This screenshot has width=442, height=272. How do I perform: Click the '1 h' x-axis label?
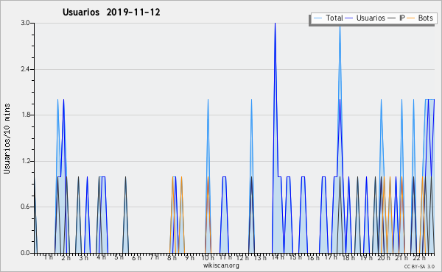49,257
